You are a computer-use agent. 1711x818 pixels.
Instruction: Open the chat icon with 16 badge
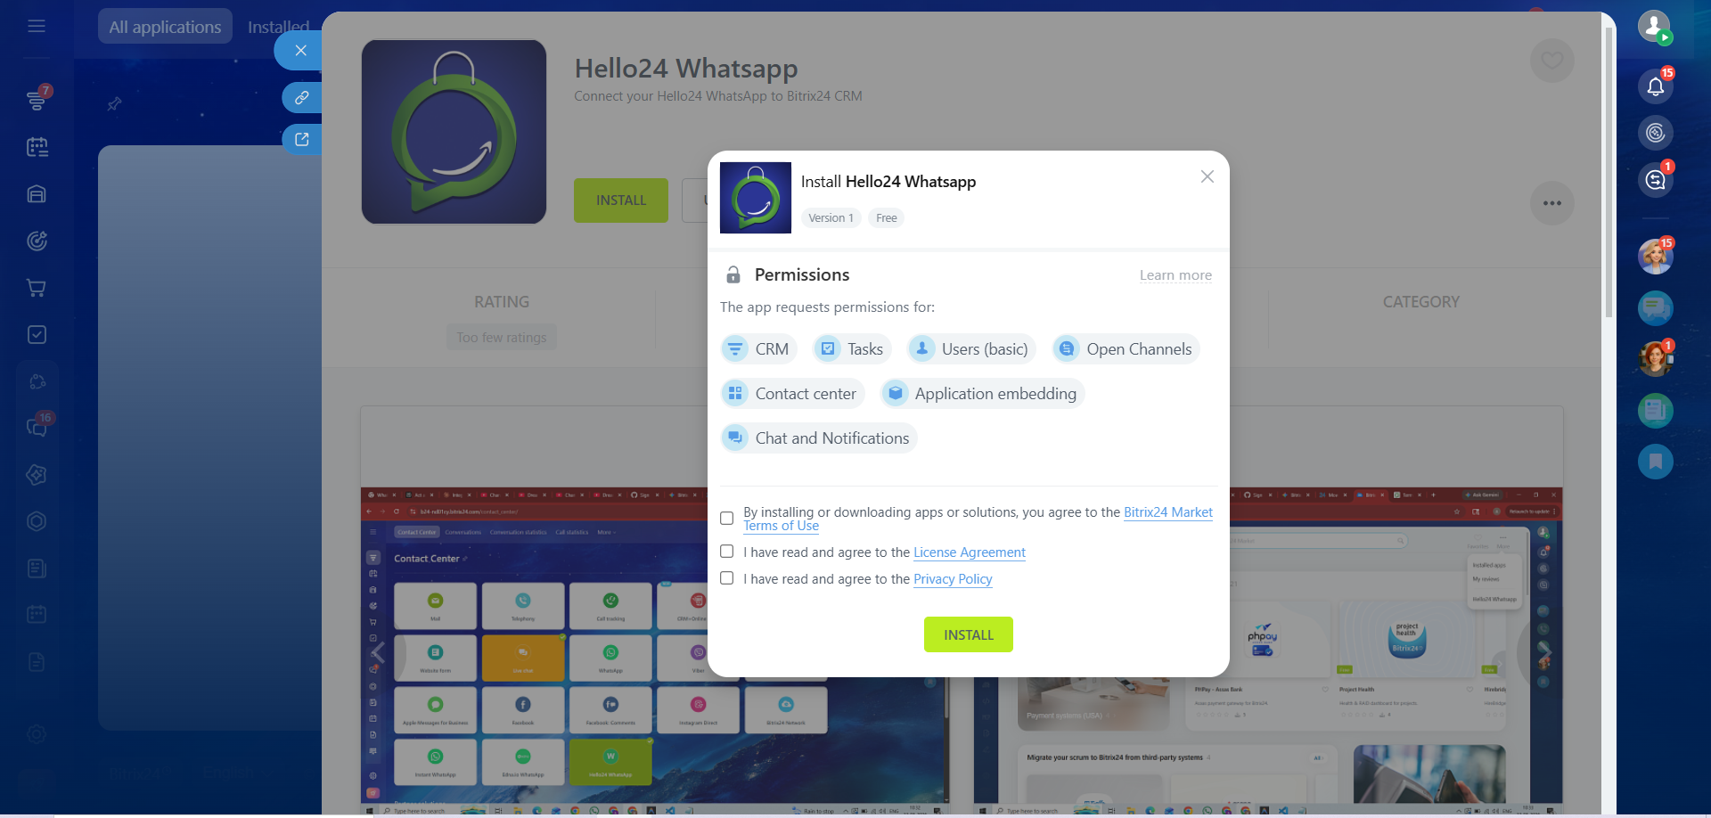pyautogui.click(x=37, y=427)
